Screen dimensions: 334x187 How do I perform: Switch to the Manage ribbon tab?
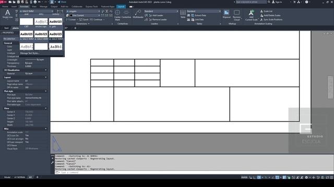click(x=43, y=7)
